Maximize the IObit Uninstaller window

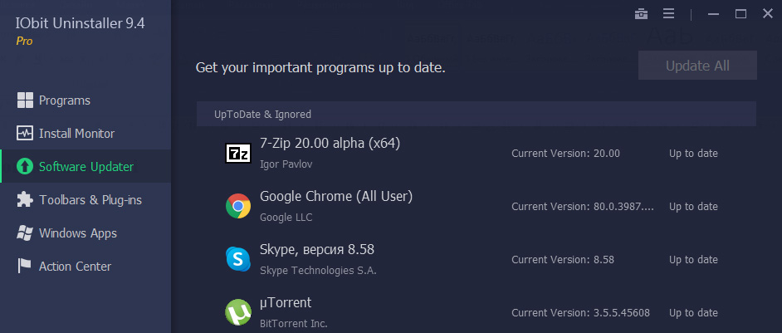(740, 14)
